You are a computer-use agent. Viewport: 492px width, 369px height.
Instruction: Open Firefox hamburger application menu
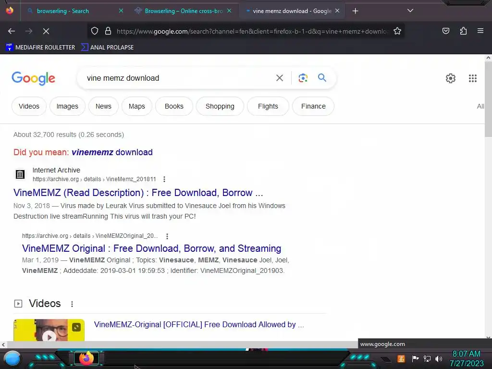pyautogui.click(x=480, y=31)
